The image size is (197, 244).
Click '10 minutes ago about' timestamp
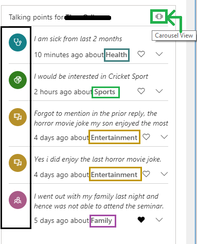point(69,55)
